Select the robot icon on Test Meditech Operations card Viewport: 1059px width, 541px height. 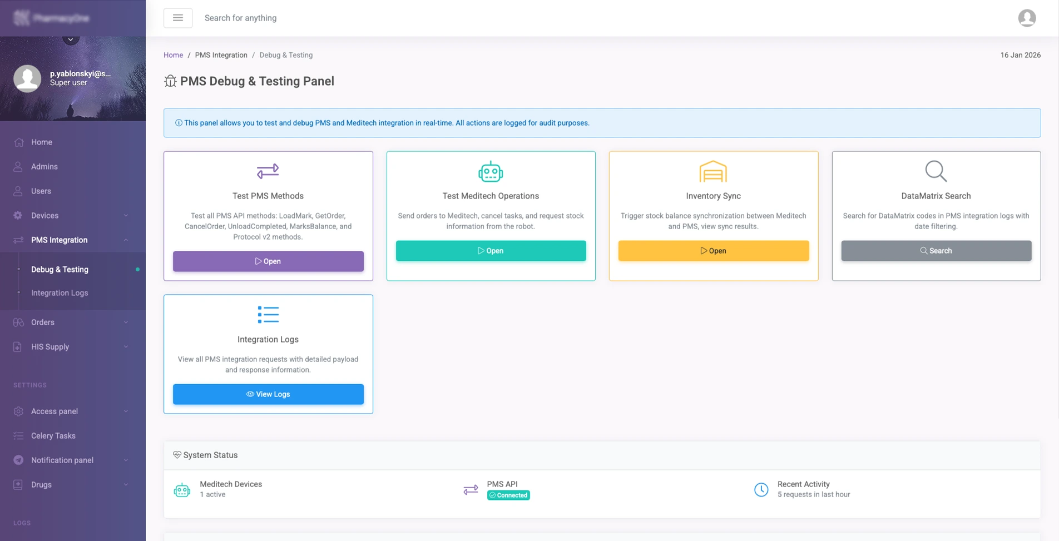490,172
